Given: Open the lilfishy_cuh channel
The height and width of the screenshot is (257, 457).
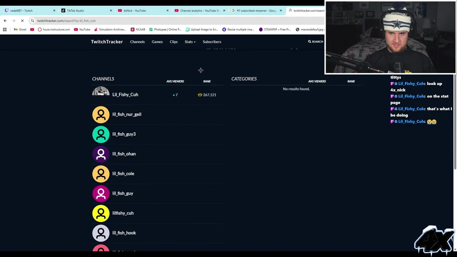Looking at the screenshot, I should coord(123,213).
